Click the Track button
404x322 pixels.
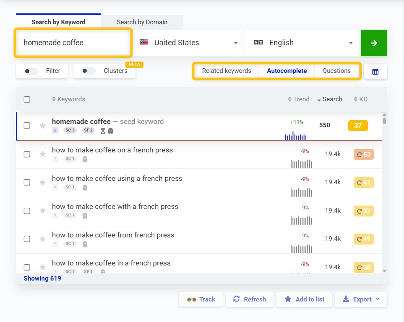[x=201, y=299]
